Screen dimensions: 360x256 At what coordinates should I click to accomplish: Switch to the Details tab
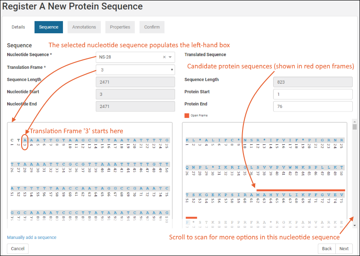click(18, 27)
